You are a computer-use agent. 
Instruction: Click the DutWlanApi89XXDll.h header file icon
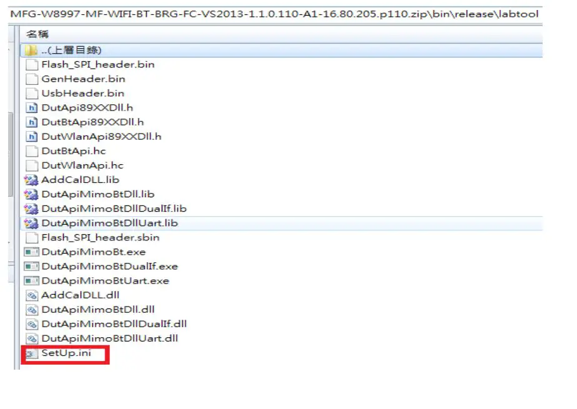(x=32, y=137)
